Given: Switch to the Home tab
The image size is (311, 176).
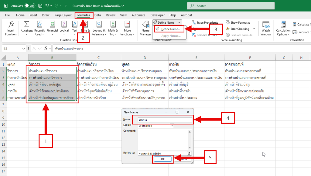Looking at the screenshot, I should (x=20, y=15).
